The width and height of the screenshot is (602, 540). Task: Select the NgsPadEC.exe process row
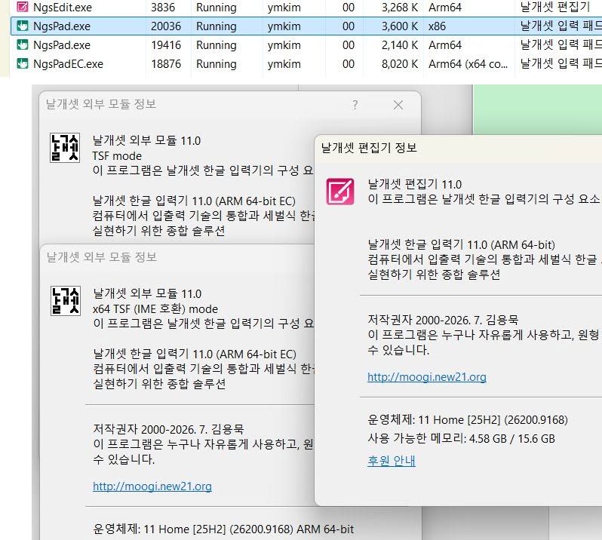(x=306, y=63)
